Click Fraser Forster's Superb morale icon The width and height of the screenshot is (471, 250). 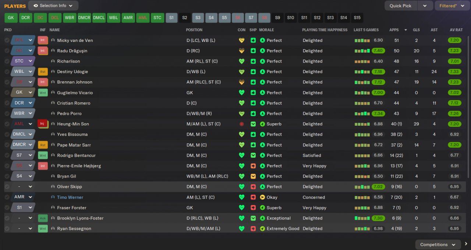tap(262, 208)
